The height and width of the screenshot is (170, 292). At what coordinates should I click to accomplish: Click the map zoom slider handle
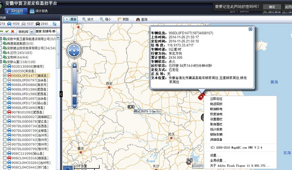(x=74, y=96)
